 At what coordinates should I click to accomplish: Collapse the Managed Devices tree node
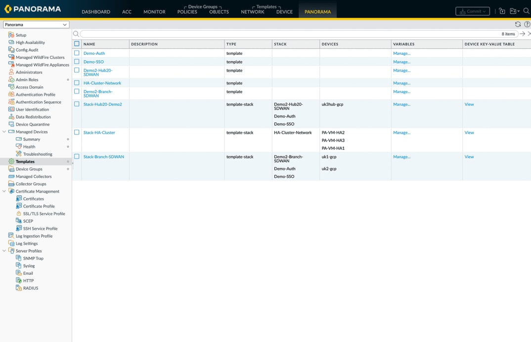pyautogui.click(x=4, y=131)
